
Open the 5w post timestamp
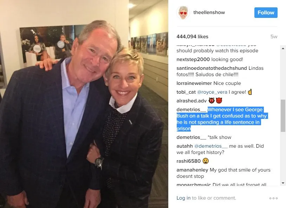tap(274, 36)
